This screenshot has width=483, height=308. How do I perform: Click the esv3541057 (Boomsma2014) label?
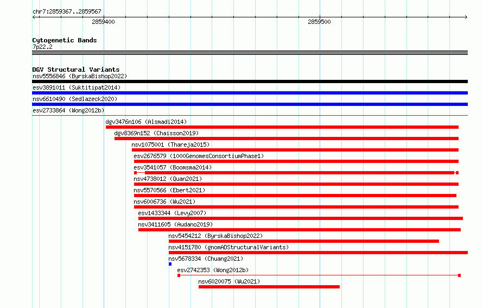click(173, 167)
